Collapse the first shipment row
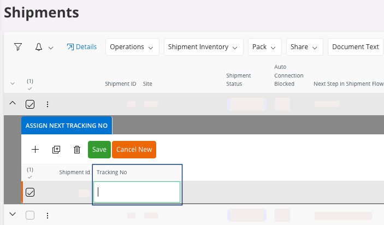The image size is (384, 225). (13, 104)
